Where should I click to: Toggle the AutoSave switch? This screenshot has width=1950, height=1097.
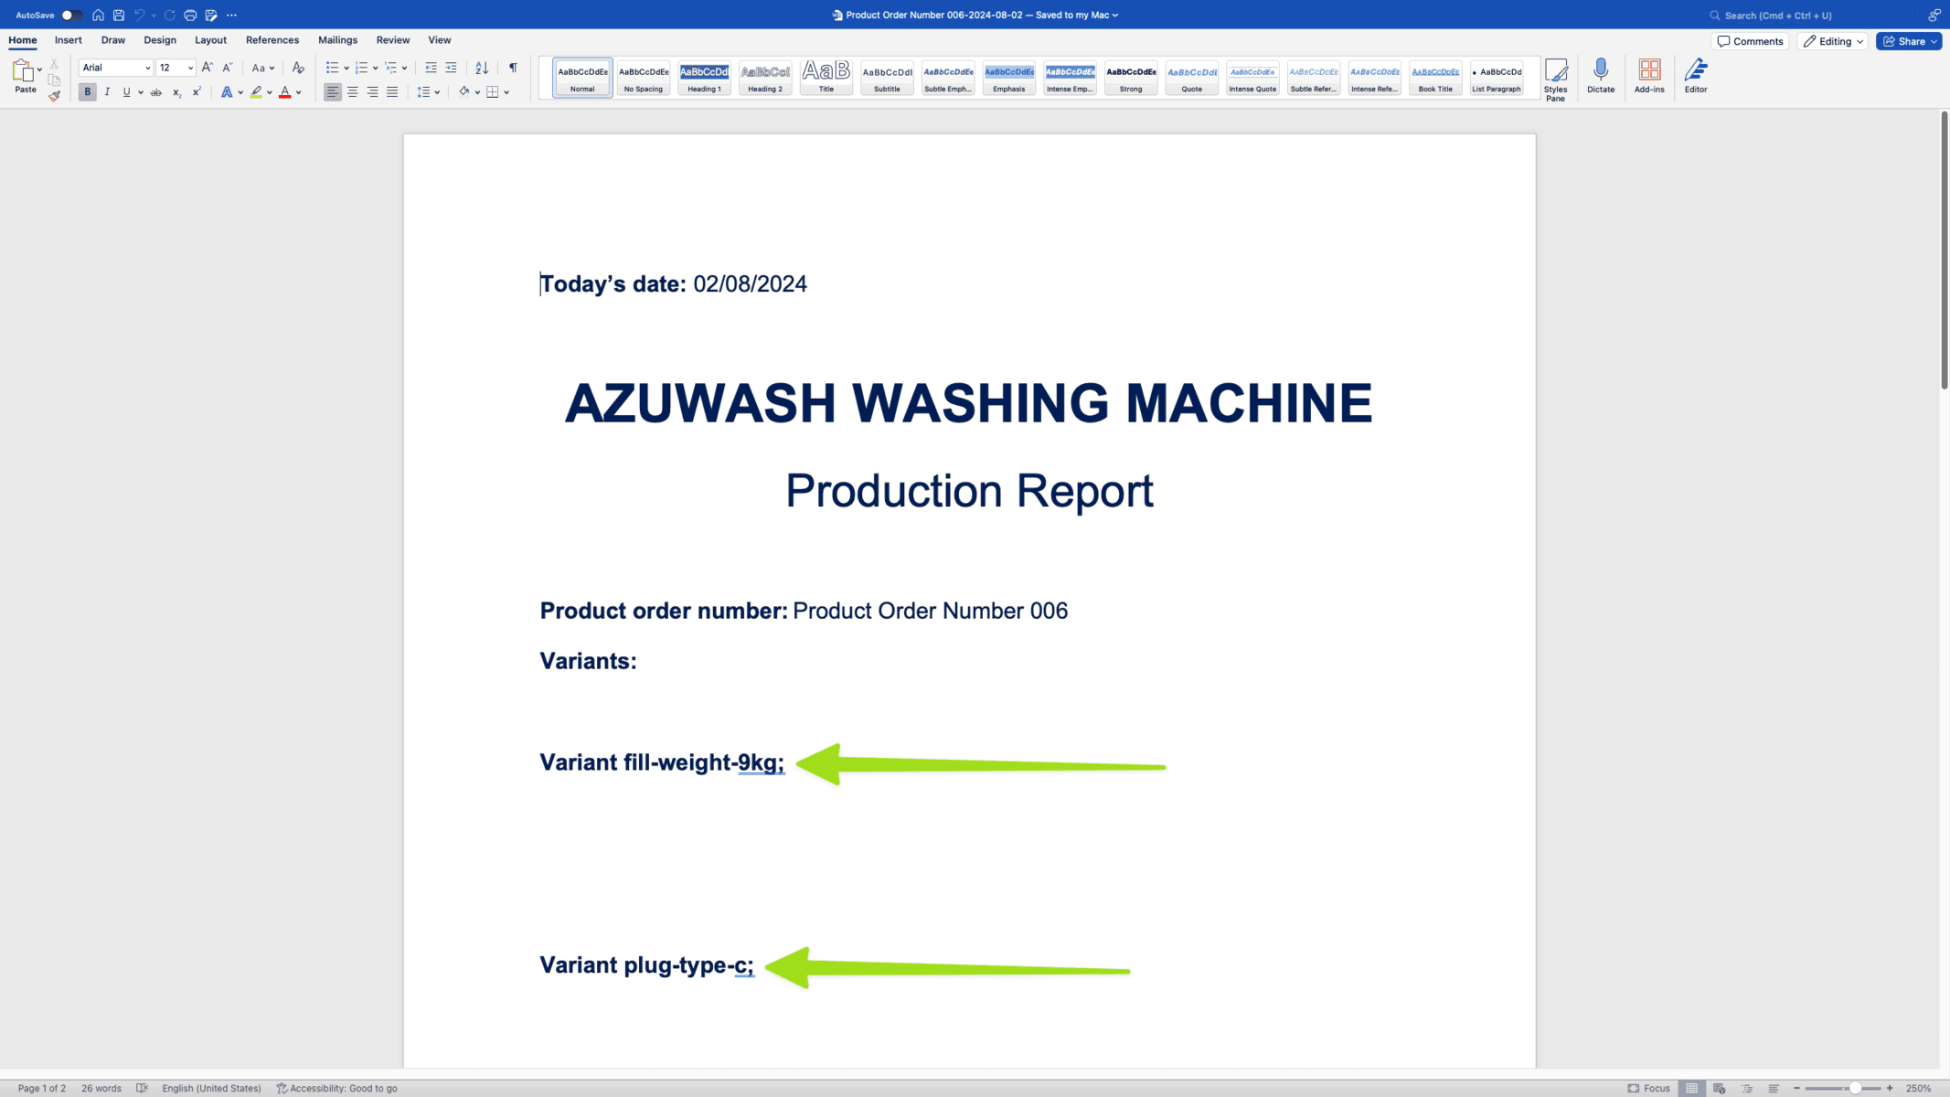tap(71, 15)
